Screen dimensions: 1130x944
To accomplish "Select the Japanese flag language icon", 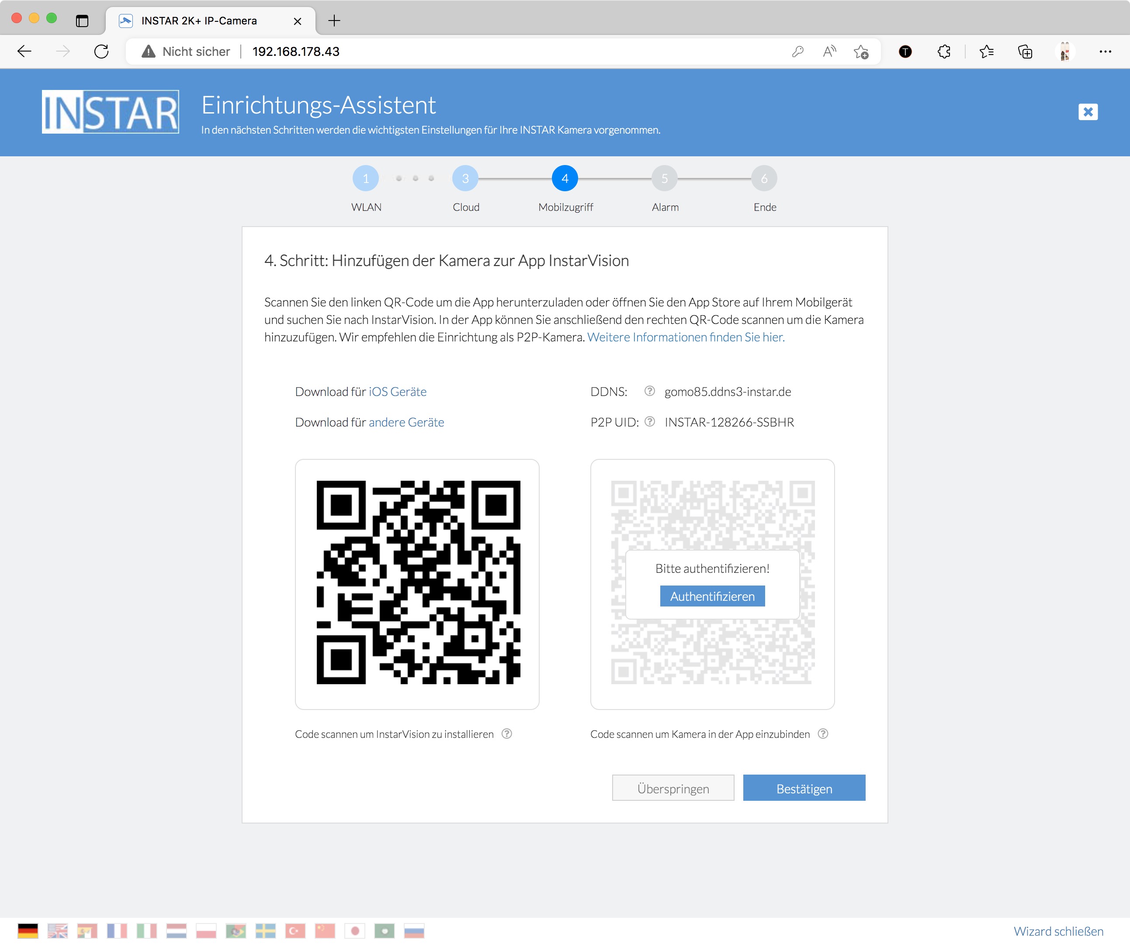I will pyautogui.click(x=355, y=930).
